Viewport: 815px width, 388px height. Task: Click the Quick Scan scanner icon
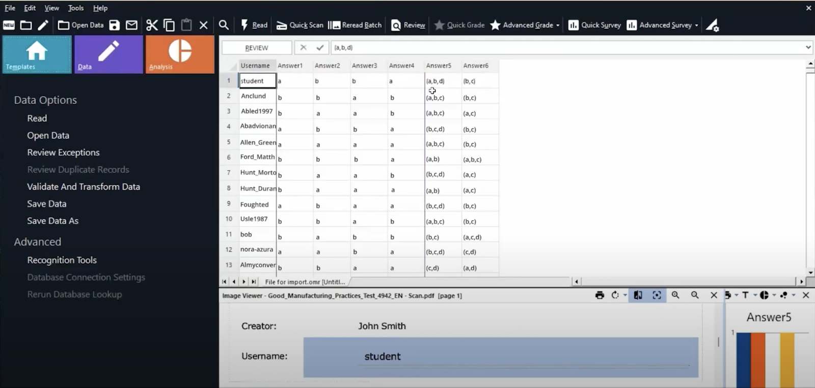(x=282, y=25)
